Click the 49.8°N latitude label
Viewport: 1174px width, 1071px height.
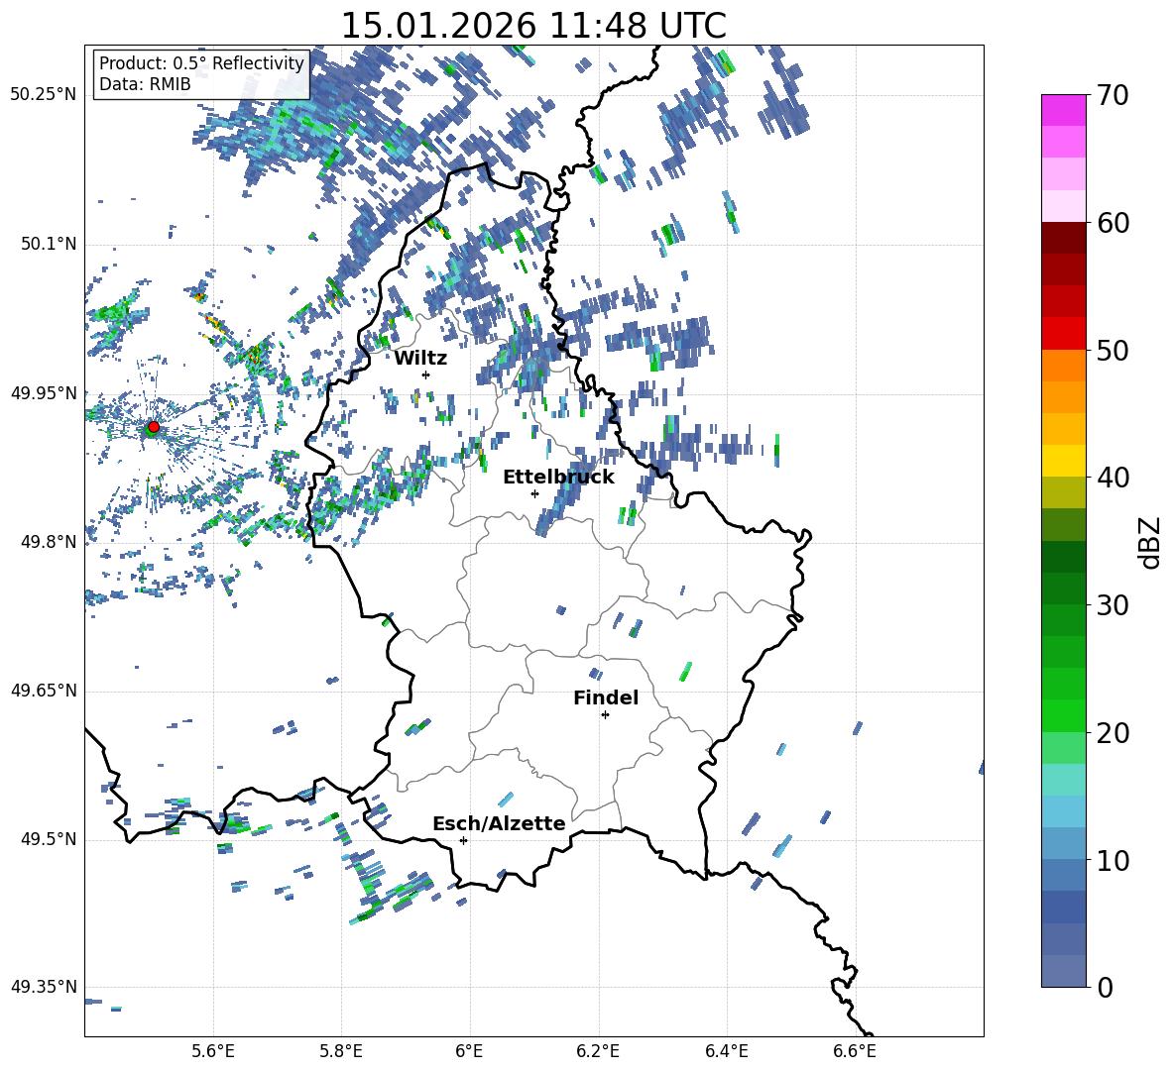50,542
